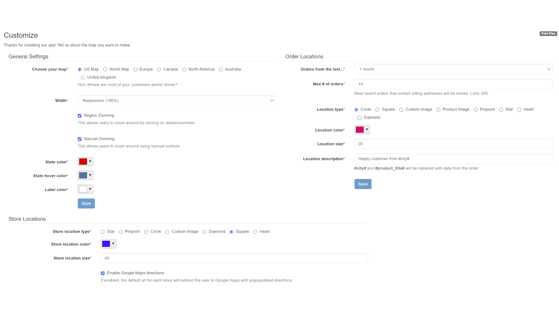Select the World Map option
The image size is (559, 314).
tap(105, 69)
